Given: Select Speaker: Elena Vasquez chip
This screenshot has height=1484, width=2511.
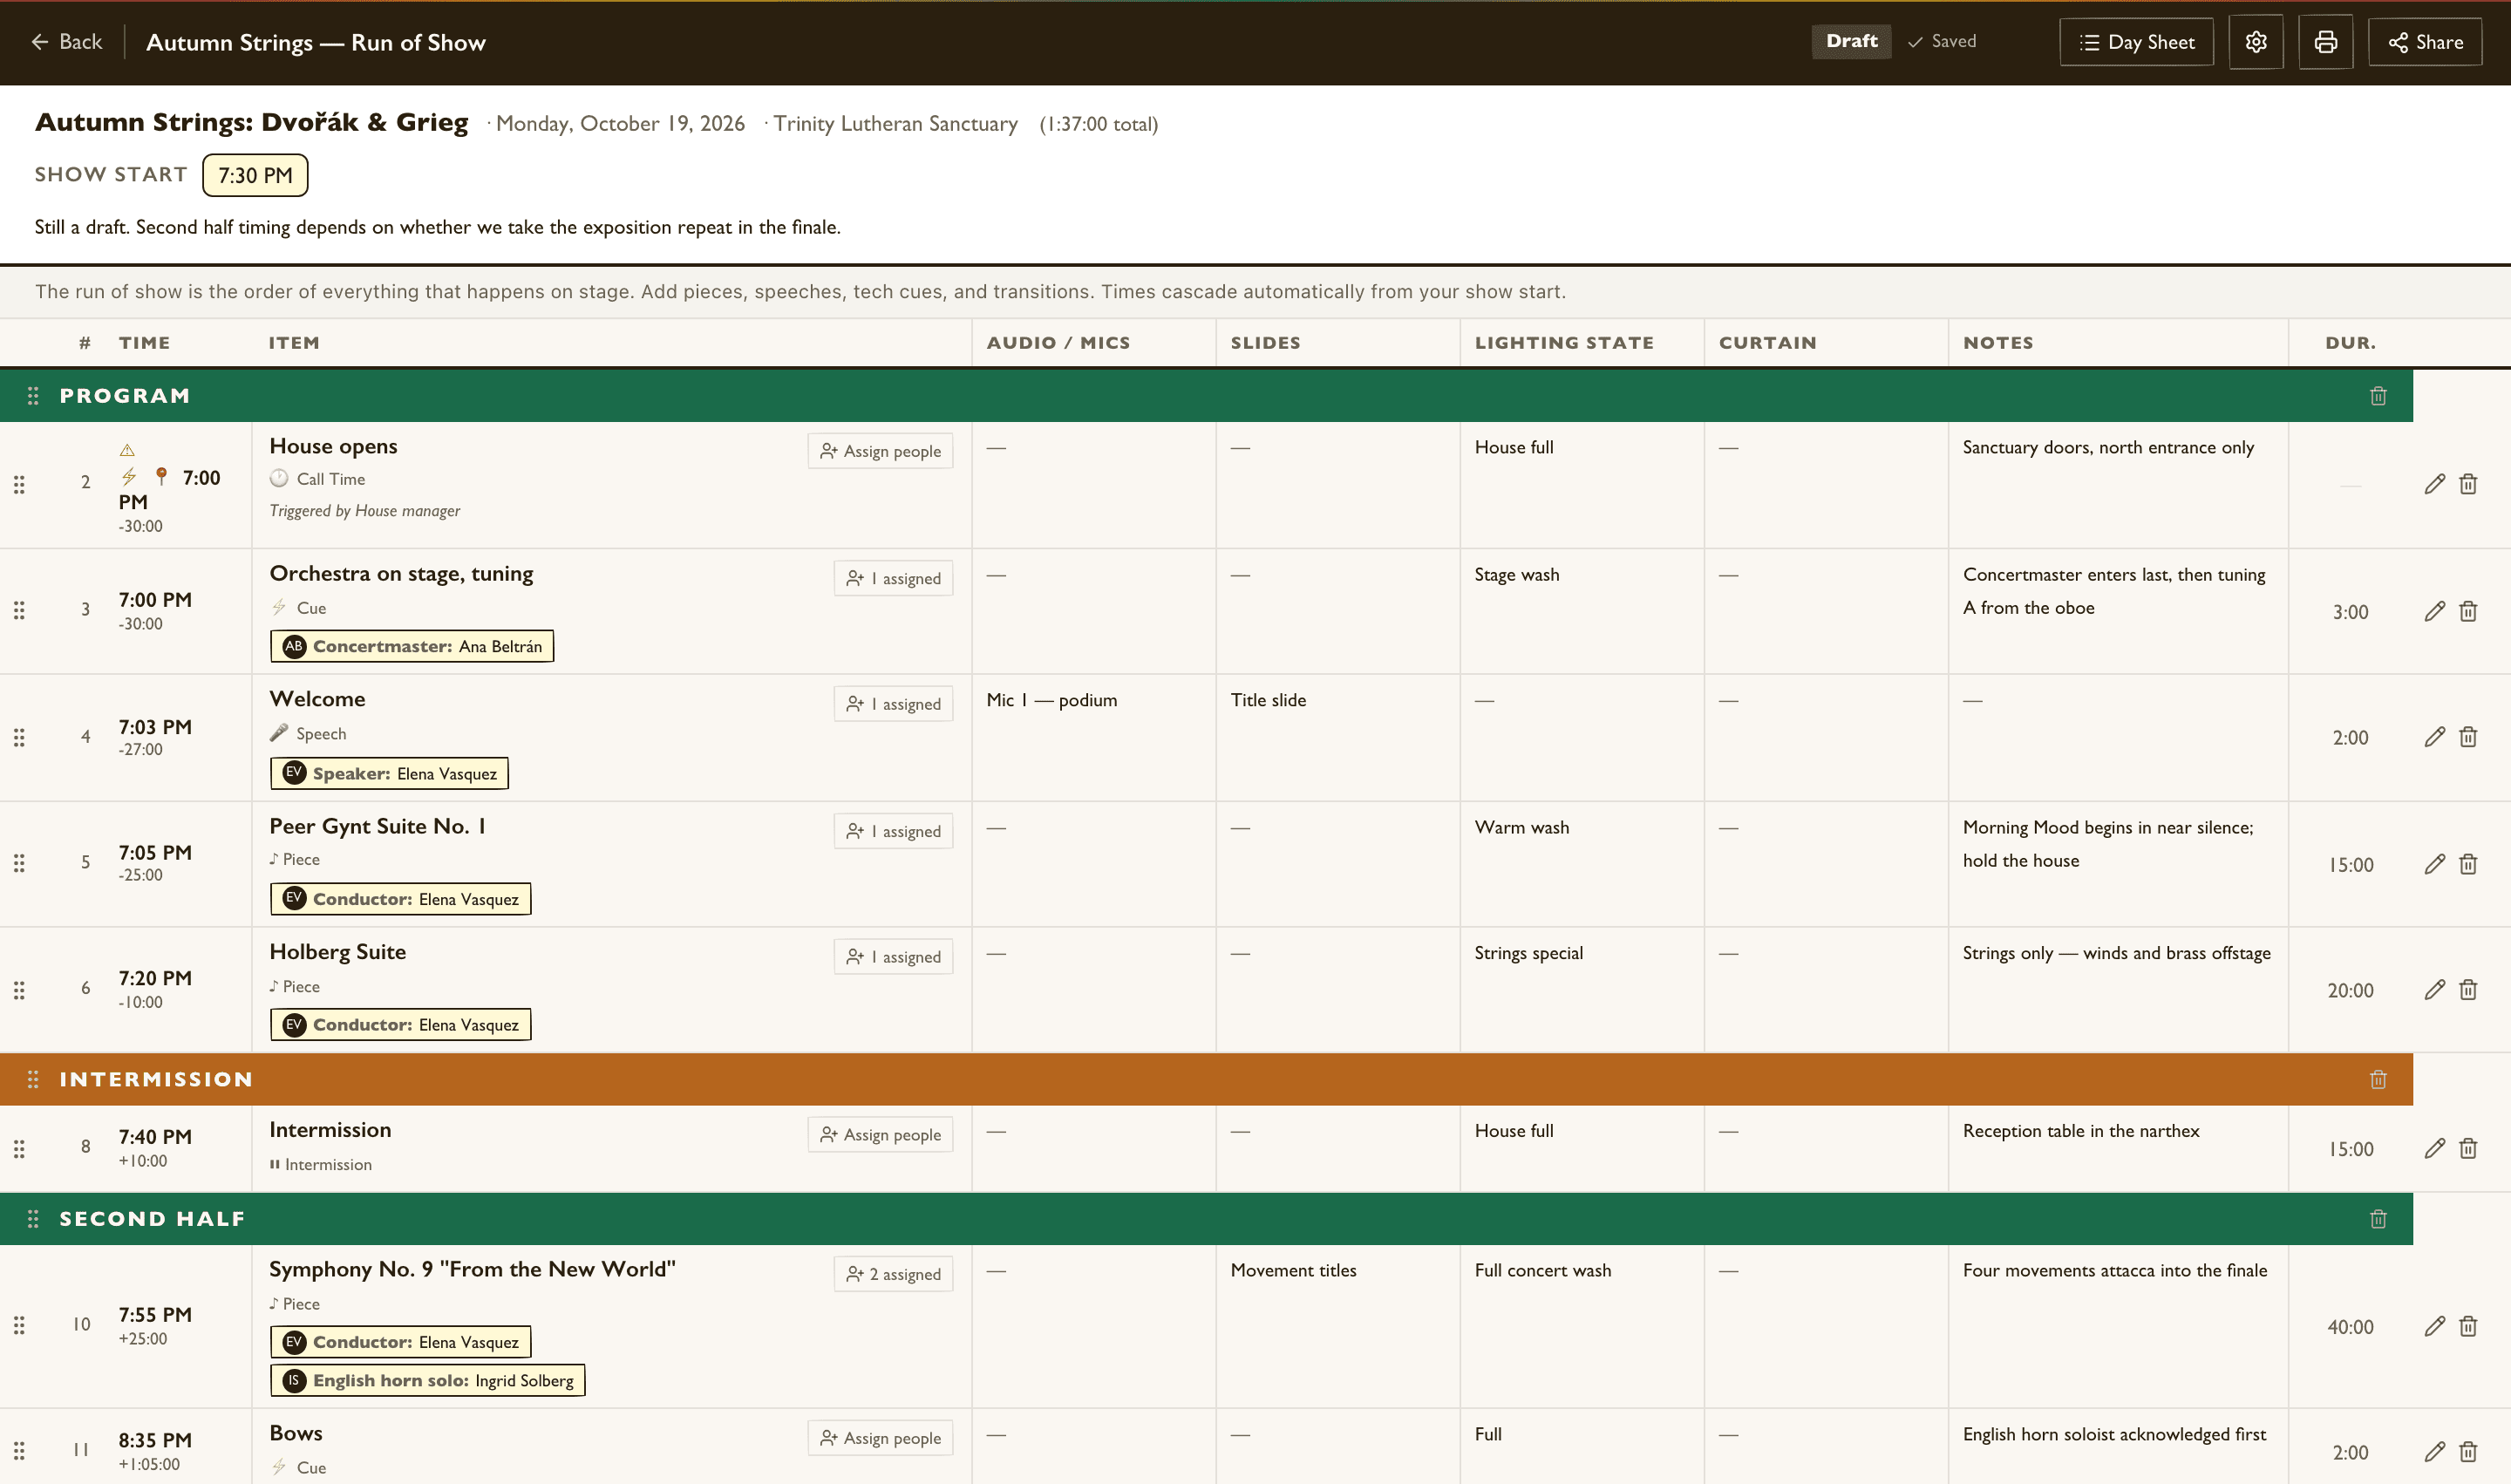Looking at the screenshot, I should point(389,773).
